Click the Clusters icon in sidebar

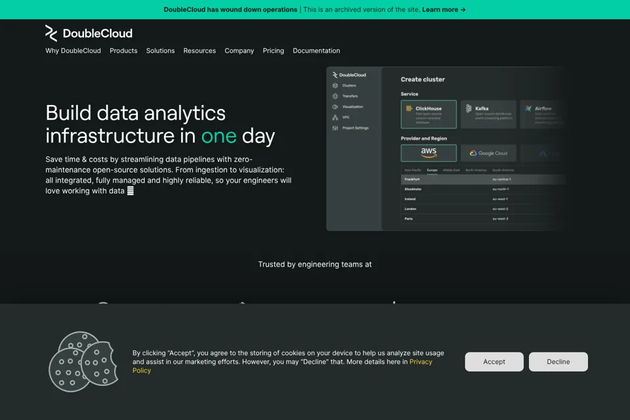coord(335,85)
